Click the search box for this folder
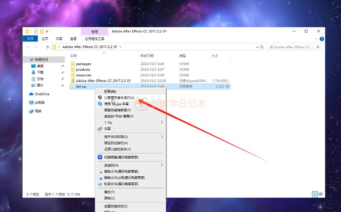Screen dimensions: 341x212 point(295,47)
